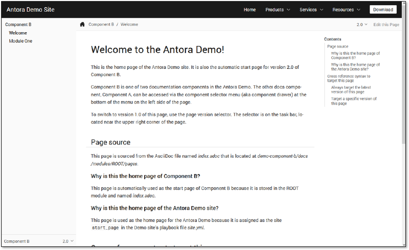Viewport: 409px width, 250px height.
Task: Click the home icon in the breadcrumb
Action: (x=82, y=24)
